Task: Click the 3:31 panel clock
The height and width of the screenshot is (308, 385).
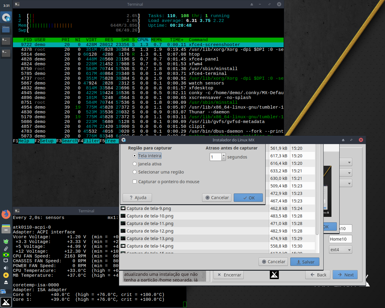Action: pos(6,5)
